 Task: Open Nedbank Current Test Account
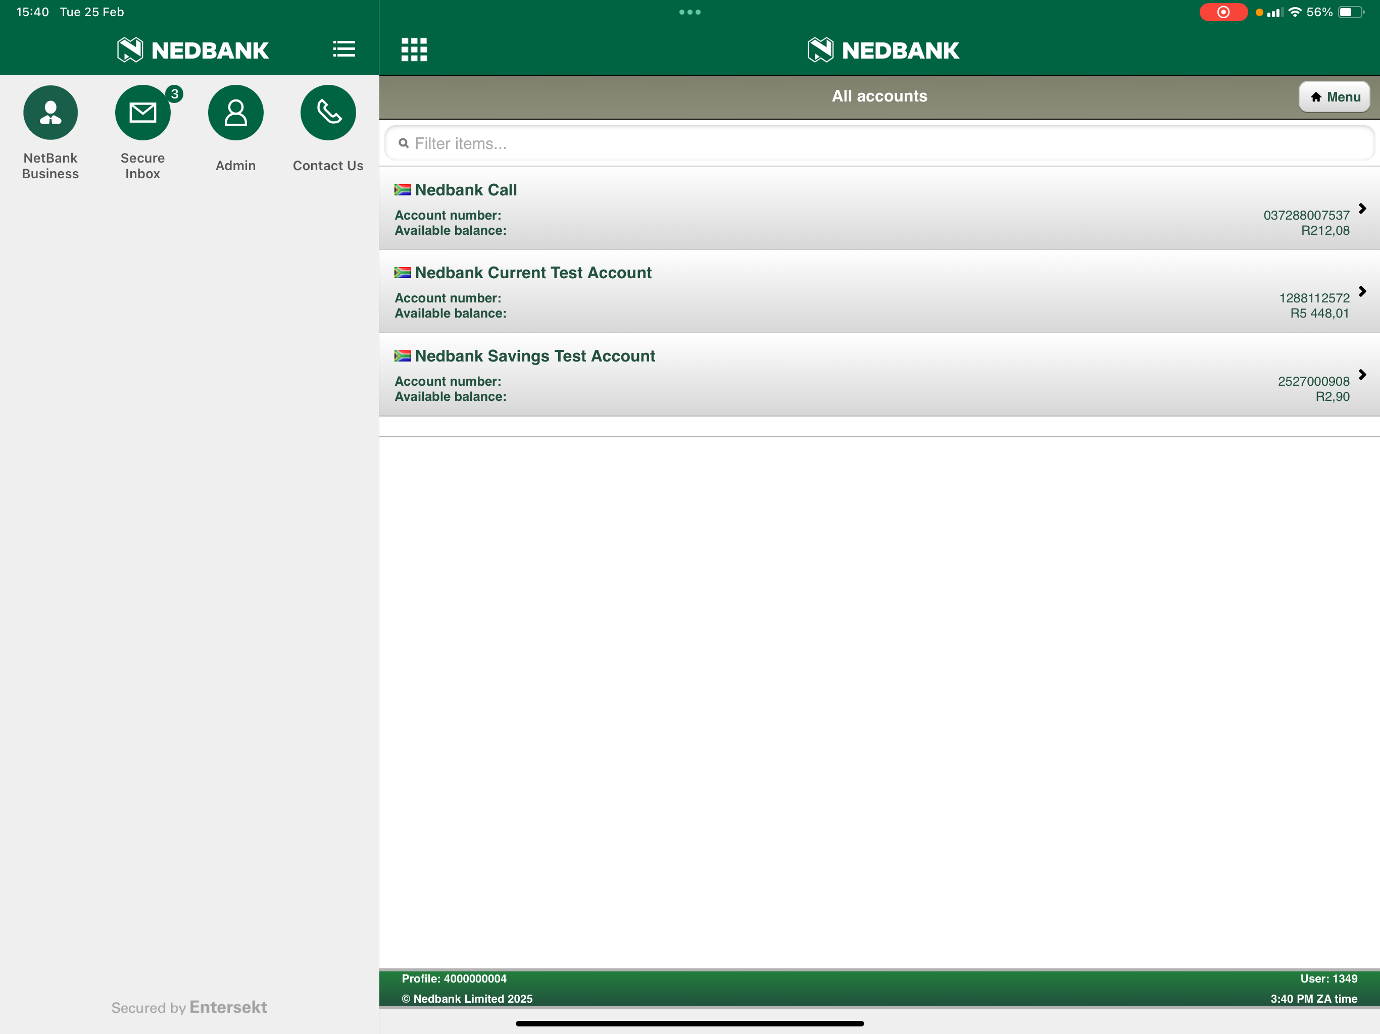879,291
